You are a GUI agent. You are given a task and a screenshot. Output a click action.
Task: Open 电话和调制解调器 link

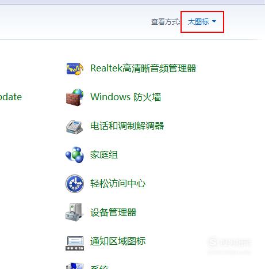127,126
